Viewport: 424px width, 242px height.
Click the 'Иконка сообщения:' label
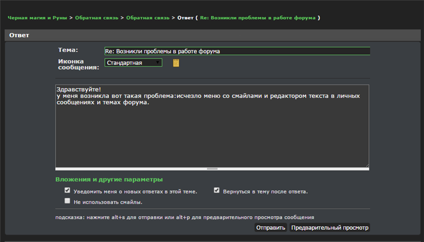(78, 64)
